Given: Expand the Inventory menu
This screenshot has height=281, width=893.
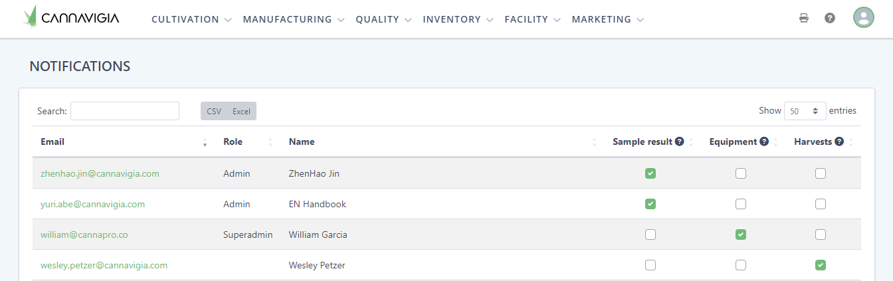Looking at the screenshot, I should coord(458,19).
